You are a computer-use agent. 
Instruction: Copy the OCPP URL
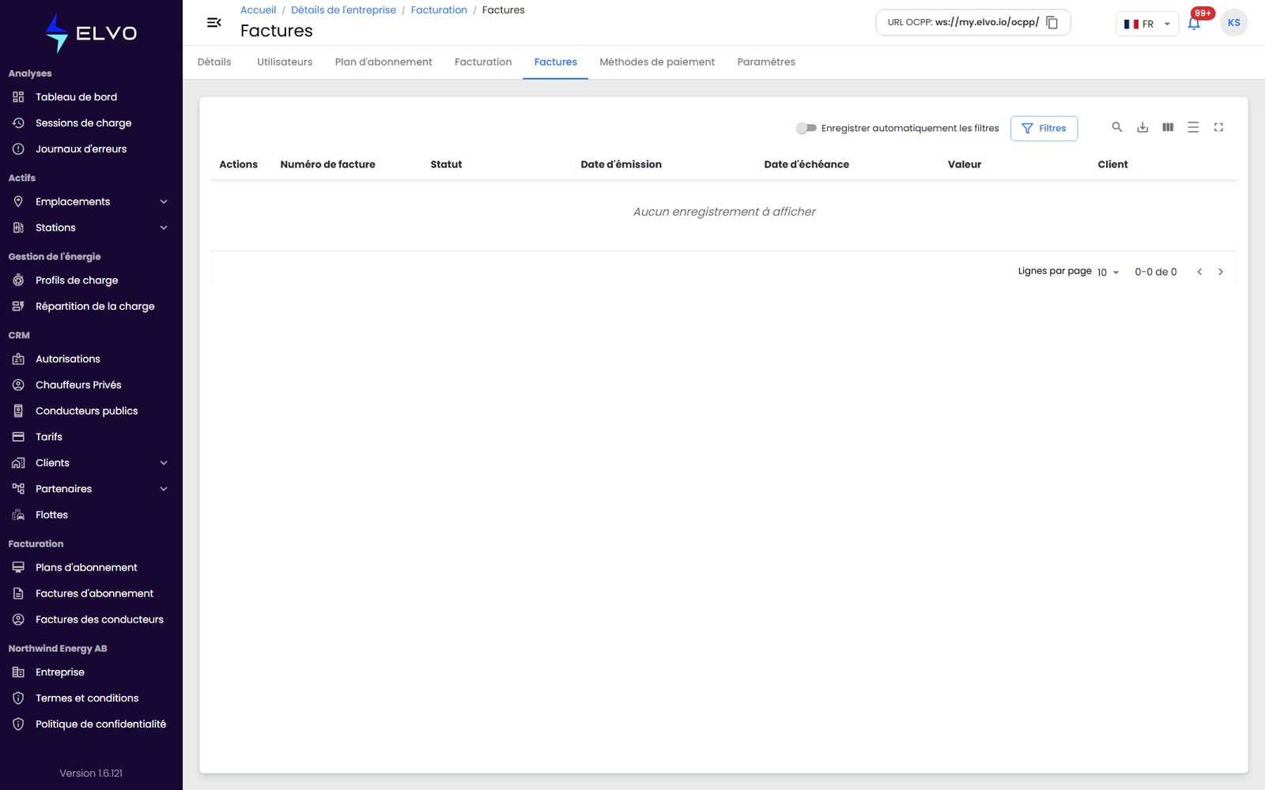point(1052,22)
